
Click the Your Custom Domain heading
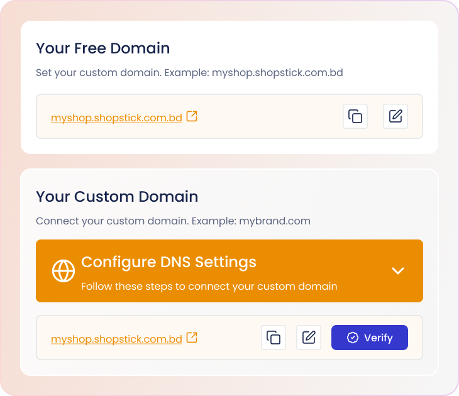[117, 196]
